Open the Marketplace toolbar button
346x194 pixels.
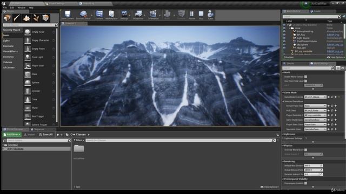(x=111, y=15)
